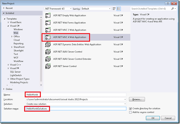Screen dimensions: 180x124
Task: Select the ASP.NET Web Forms Application icon
Action: 48,23
